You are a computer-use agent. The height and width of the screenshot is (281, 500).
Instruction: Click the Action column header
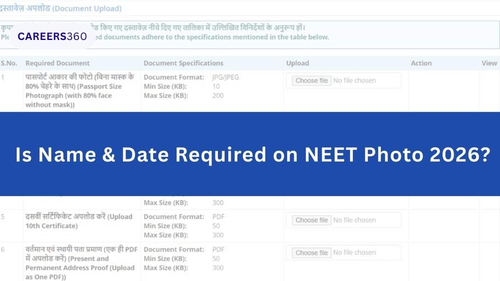point(421,63)
